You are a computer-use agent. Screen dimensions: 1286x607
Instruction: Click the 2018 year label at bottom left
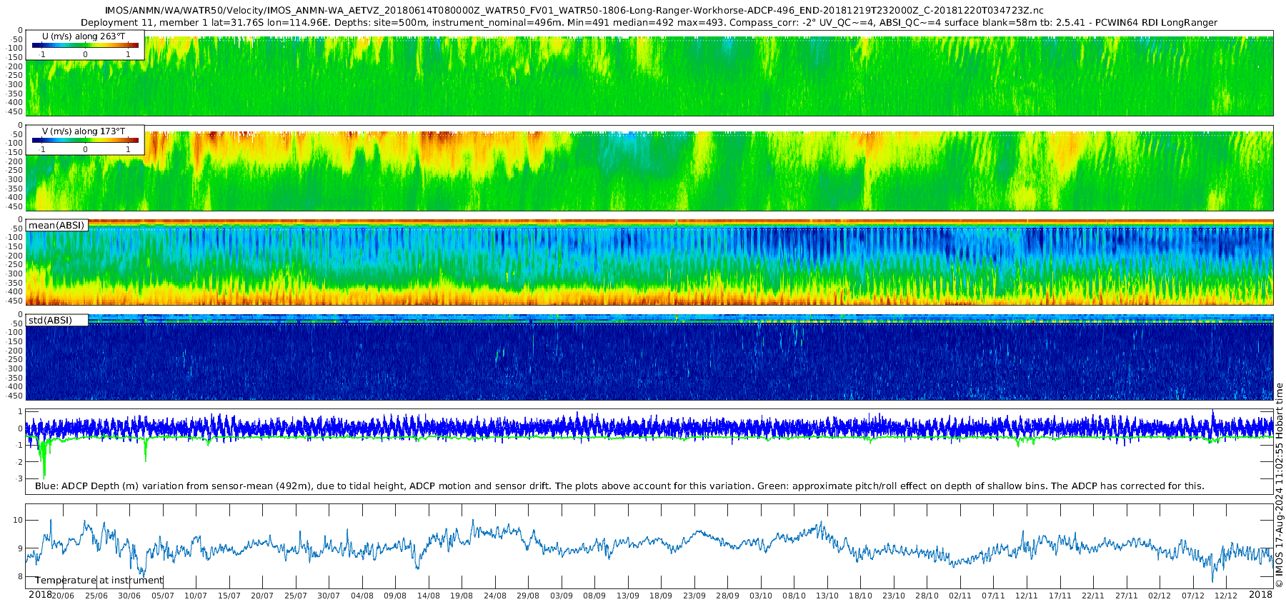(x=40, y=595)
